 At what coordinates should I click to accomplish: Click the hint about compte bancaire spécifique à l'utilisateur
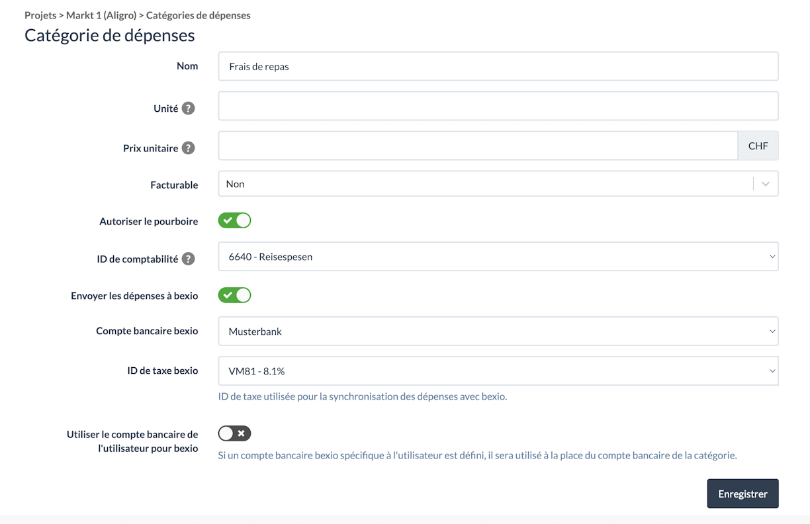point(477,455)
